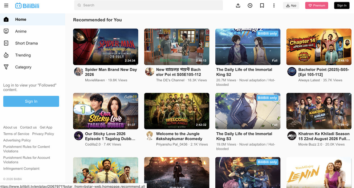Click title 'Bachelor Point (2025)-S05-[Epi 105-112]'
Screen dimensions: 354x188
tap(324, 72)
